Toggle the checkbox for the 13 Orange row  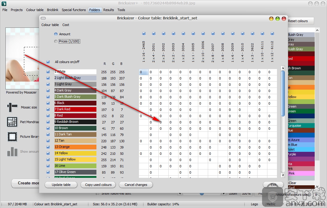tap(48, 147)
